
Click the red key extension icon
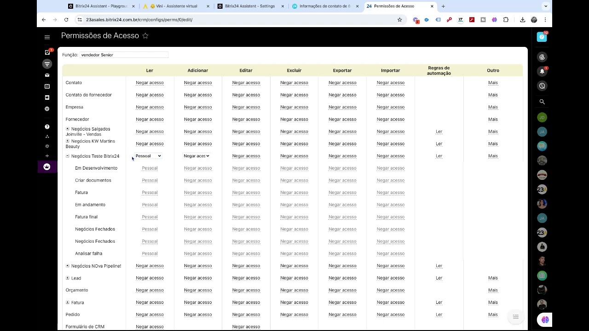pyautogui.click(x=449, y=20)
